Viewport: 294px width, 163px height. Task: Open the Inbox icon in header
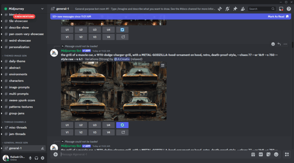[x=281, y=9]
